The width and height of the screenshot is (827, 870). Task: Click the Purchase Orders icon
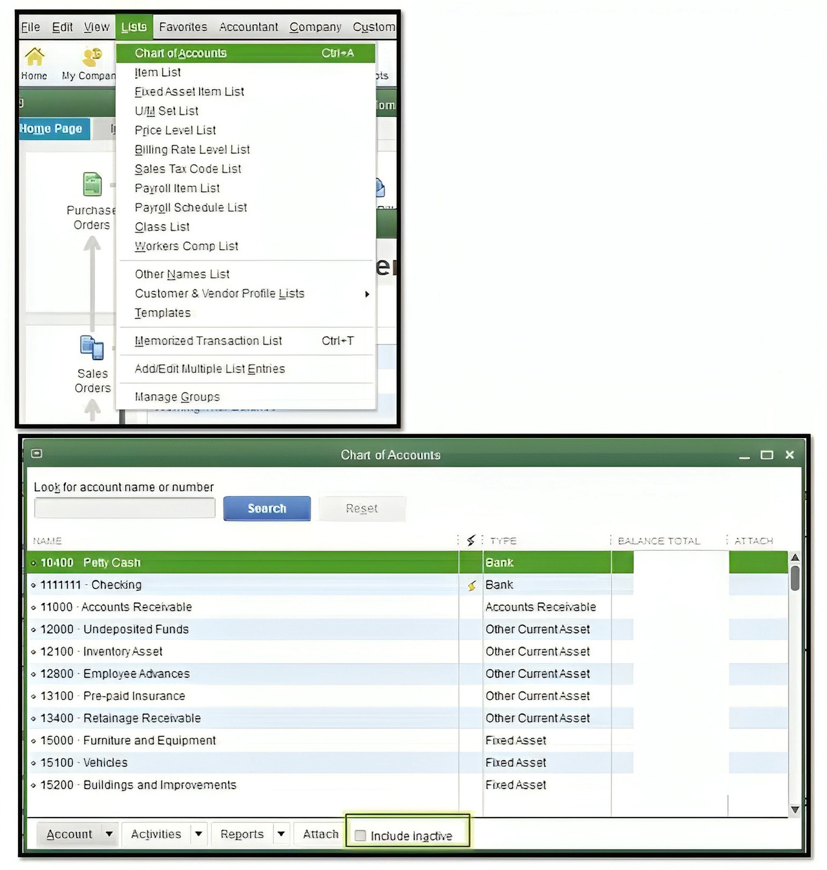coord(92,184)
